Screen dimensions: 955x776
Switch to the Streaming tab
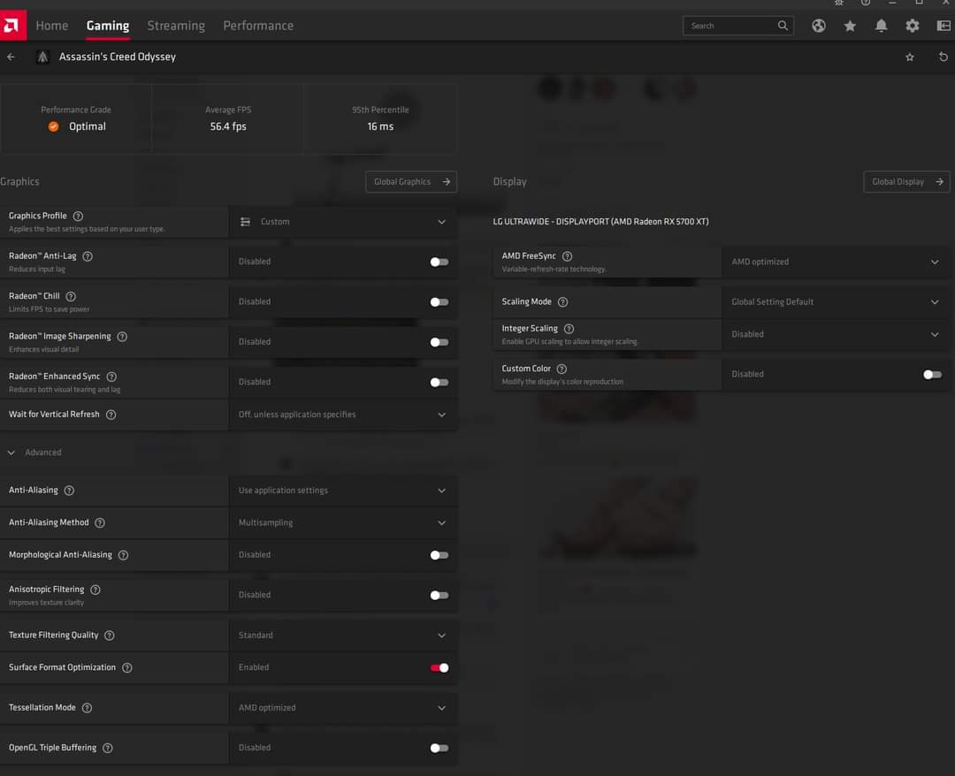(176, 26)
